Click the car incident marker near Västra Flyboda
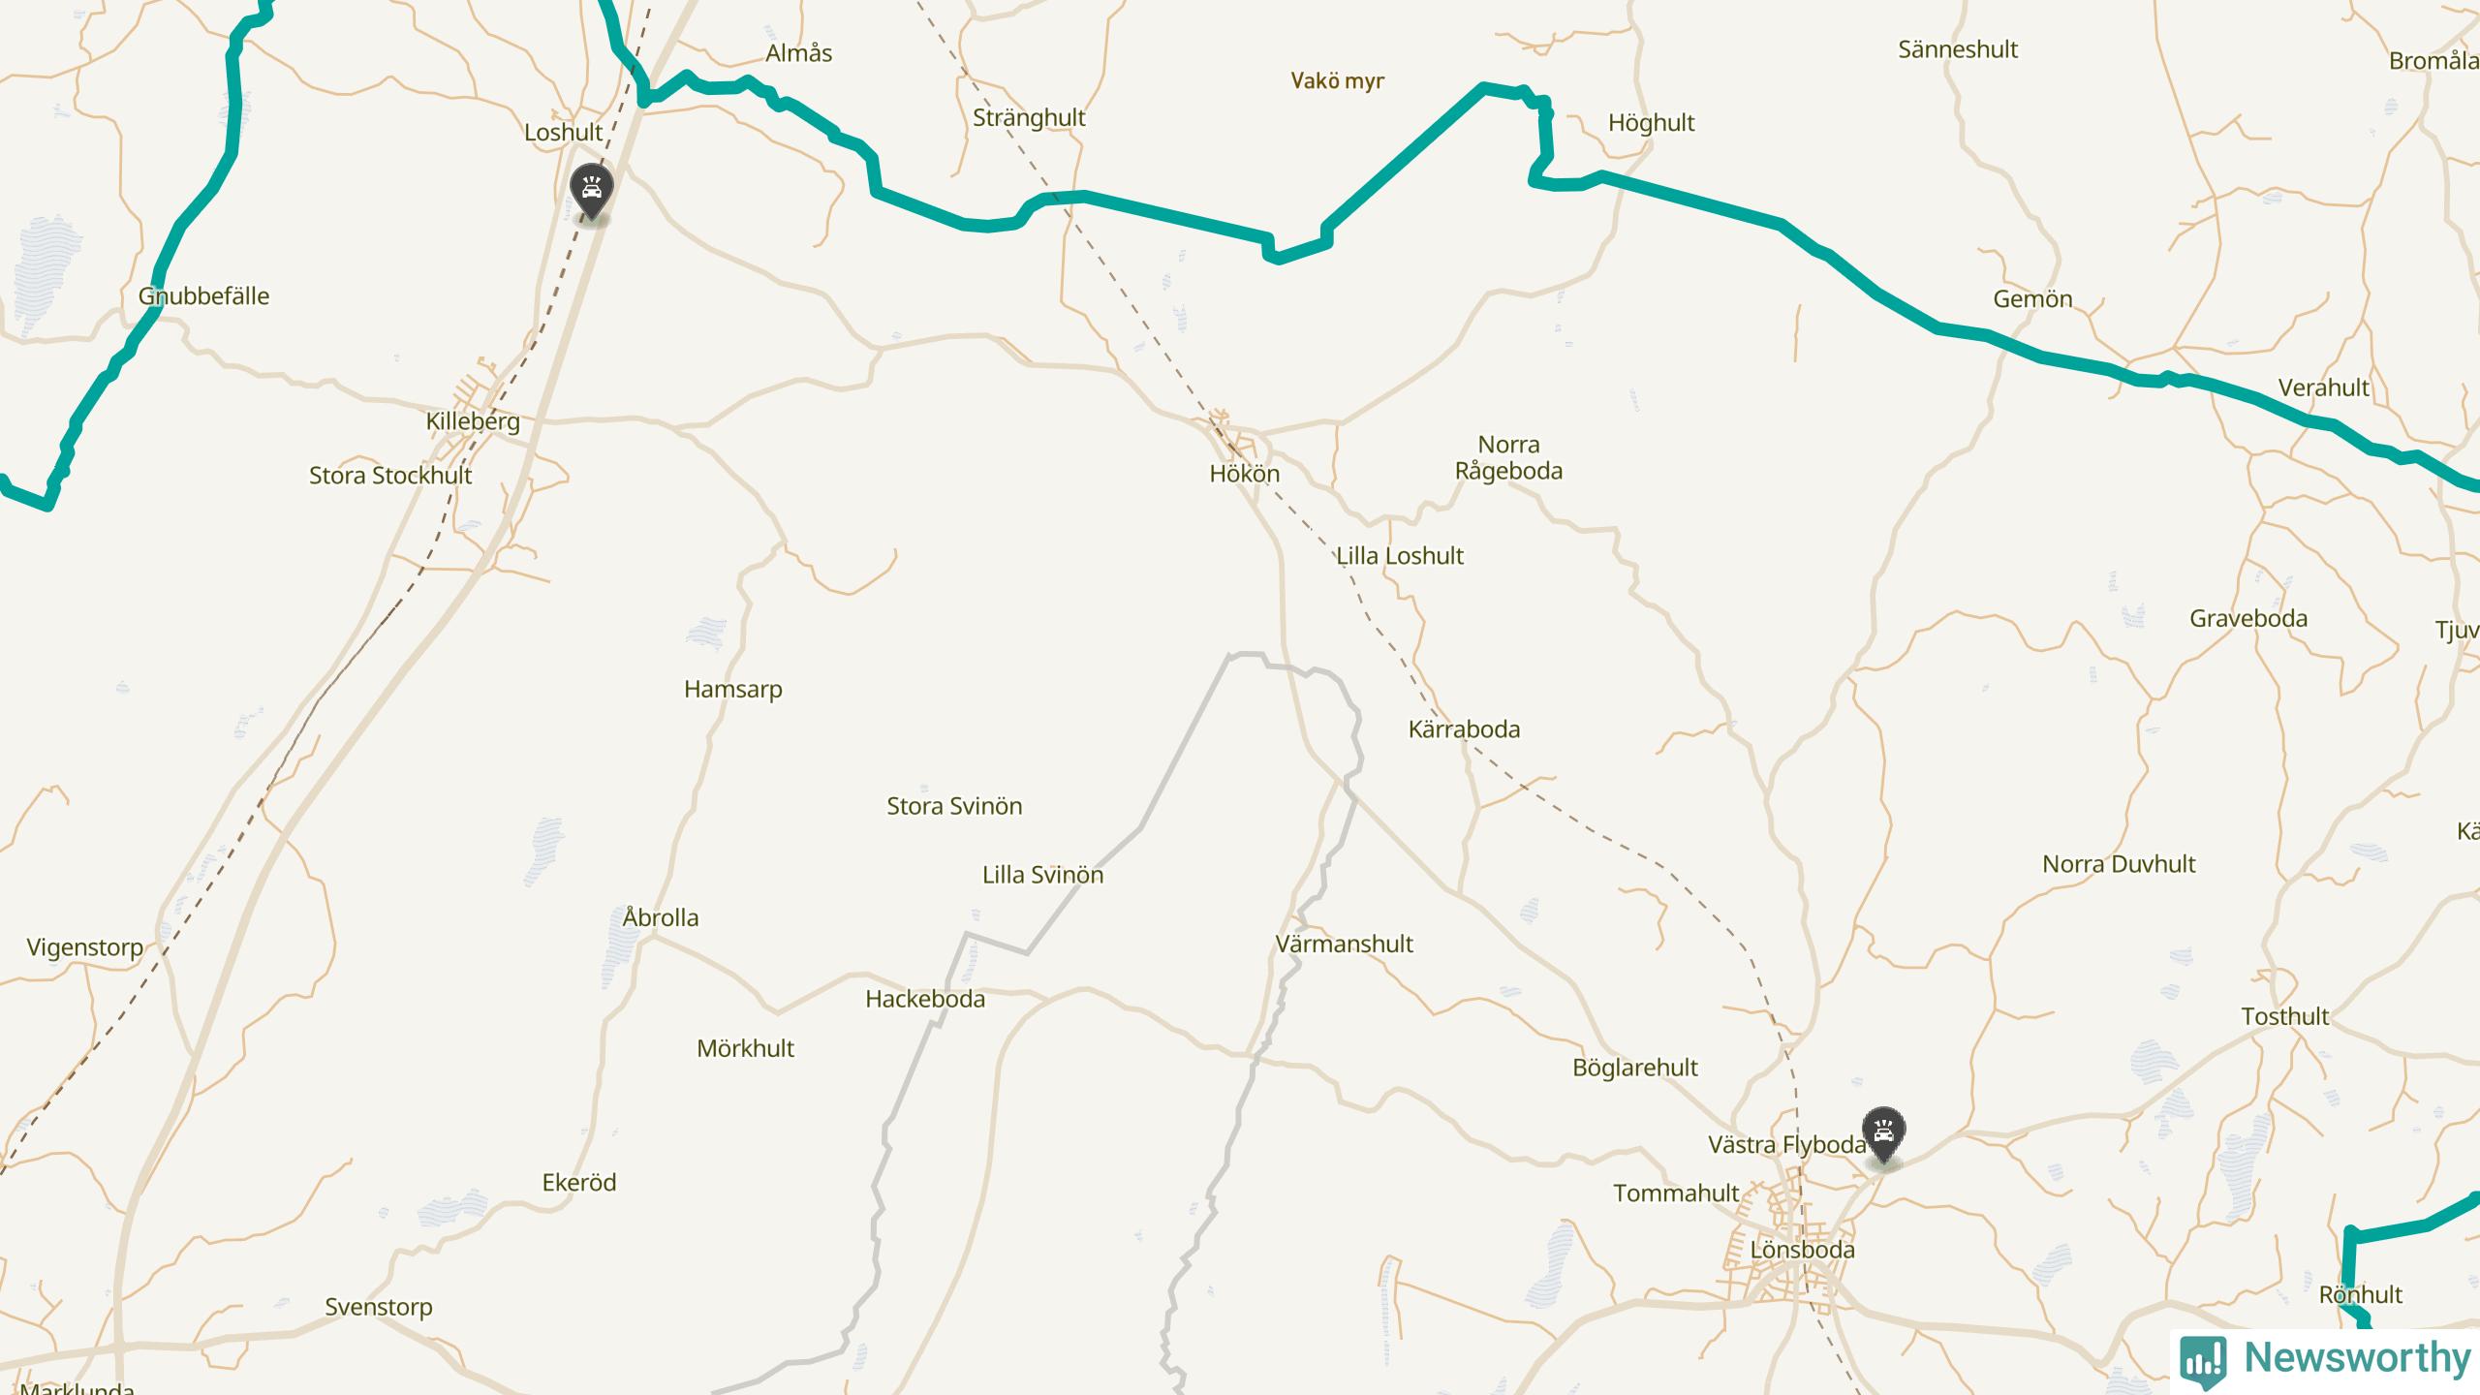The height and width of the screenshot is (1395, 2480). coord(1883,1134)
